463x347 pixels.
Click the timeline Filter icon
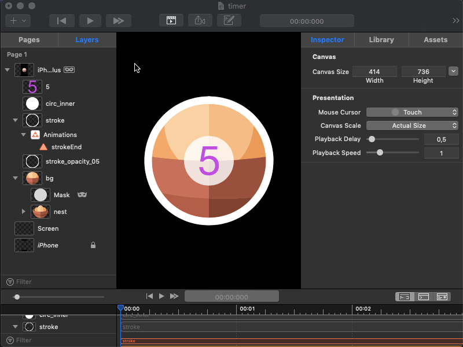click(x=10, y=340)
